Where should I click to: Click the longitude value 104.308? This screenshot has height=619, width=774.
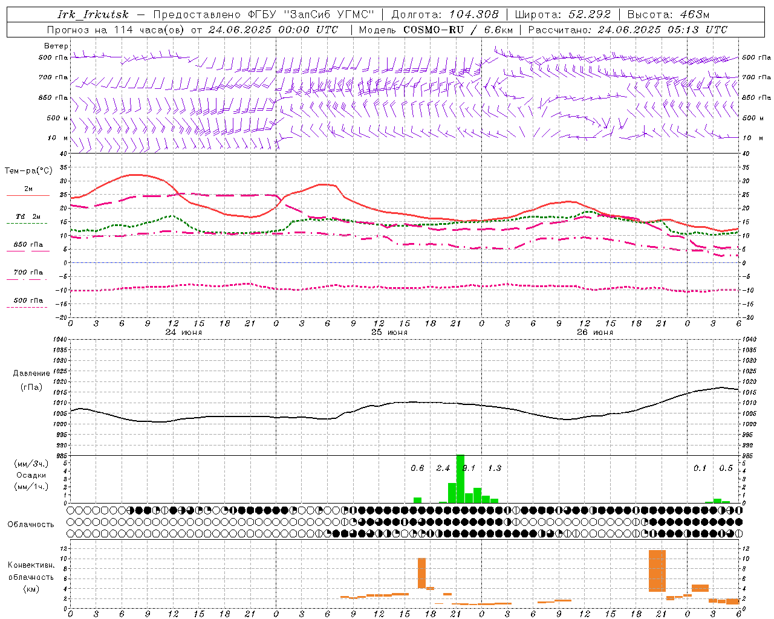[x=474, y=15]
